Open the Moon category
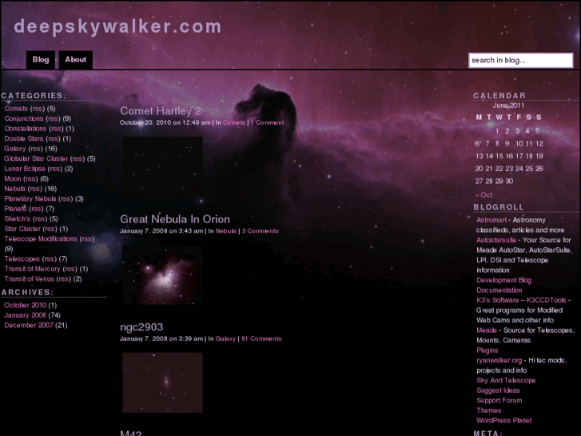Viewport: 581px width, 436px height. coord(13,178)
